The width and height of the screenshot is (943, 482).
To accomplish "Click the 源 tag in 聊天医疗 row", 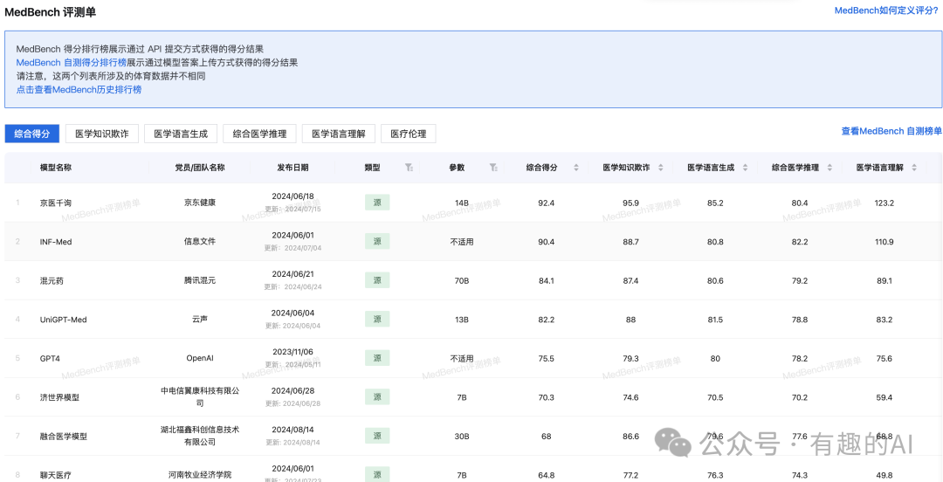I will [x=377, y=474].
